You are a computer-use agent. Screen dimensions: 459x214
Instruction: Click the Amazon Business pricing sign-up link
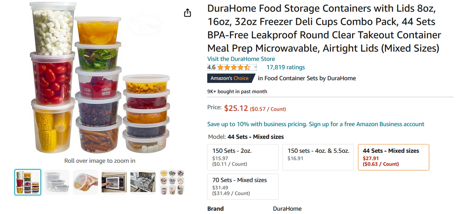[x=316, y=124]
